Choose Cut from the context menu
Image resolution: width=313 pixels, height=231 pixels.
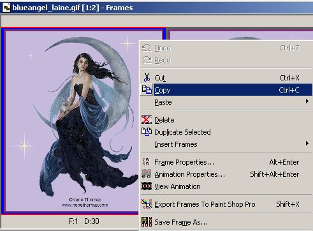coord(226,78)
